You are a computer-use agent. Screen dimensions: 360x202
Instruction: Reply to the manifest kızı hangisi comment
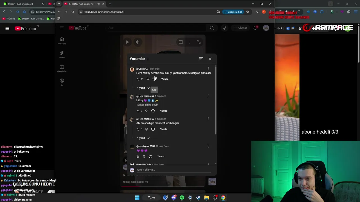point(163,129)
